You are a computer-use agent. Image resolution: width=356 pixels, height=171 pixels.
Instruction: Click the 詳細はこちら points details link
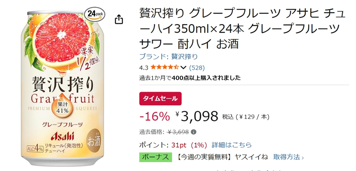[x=232, y=145]
